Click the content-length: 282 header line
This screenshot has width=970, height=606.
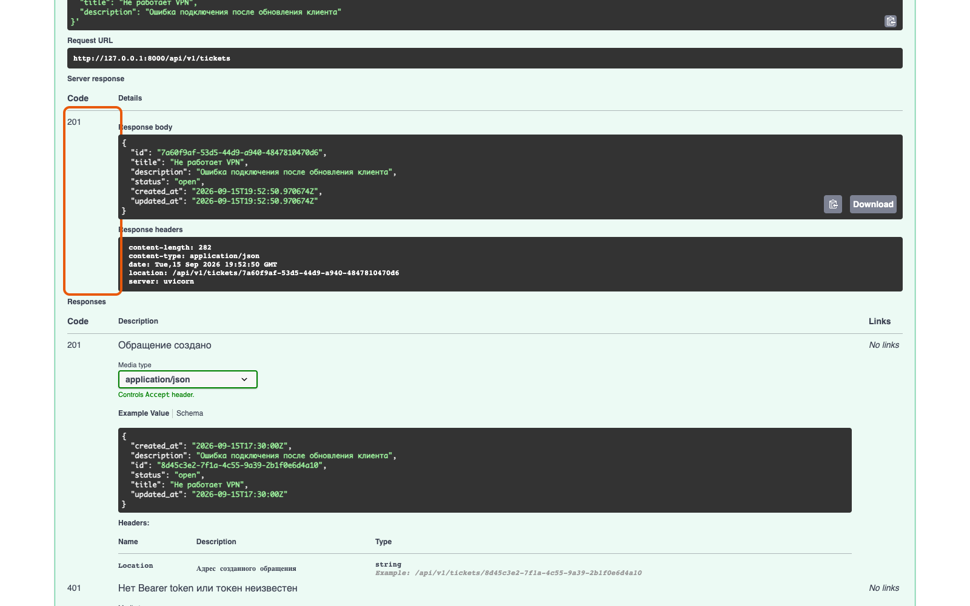coord(170,247)
